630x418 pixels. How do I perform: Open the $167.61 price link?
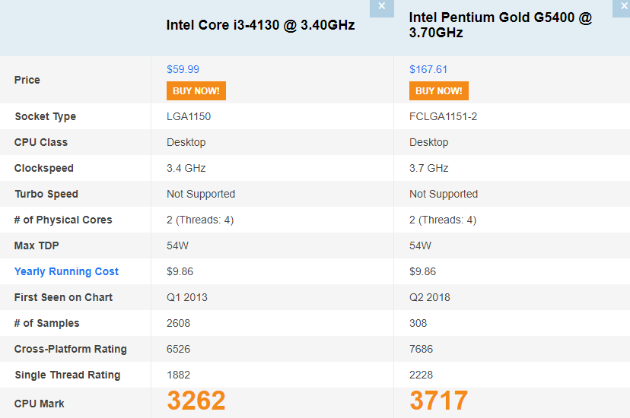tap(428, 69)
